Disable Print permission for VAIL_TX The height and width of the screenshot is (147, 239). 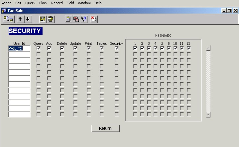[89, 48]
